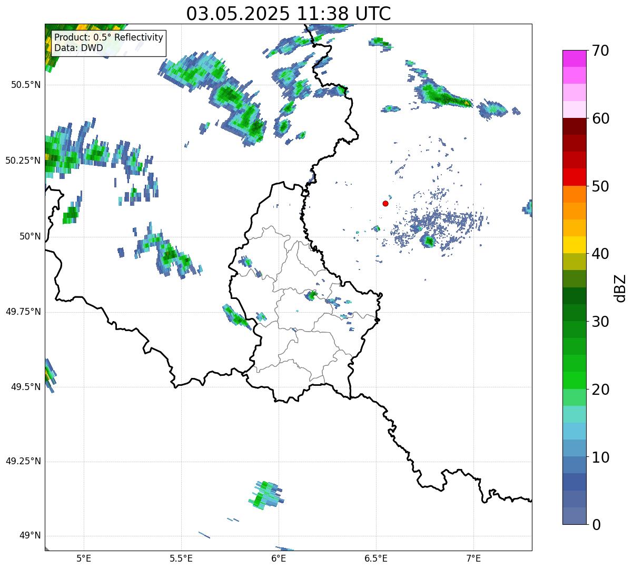Click the 50.25°N latitude label

click(23, 161)
